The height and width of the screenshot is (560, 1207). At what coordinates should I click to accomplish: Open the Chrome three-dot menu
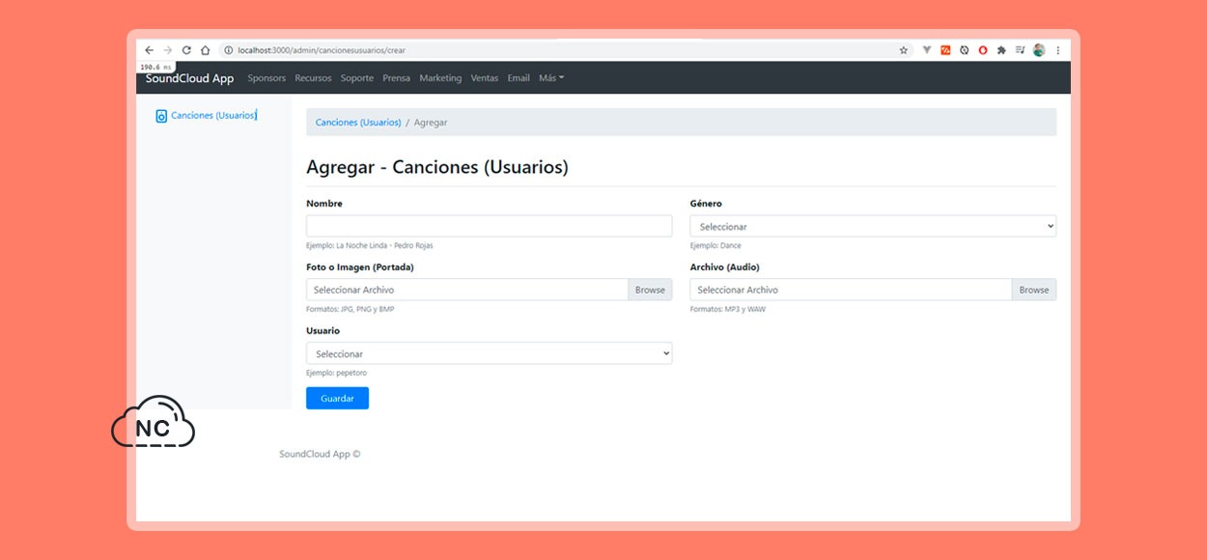[1057, 50]
